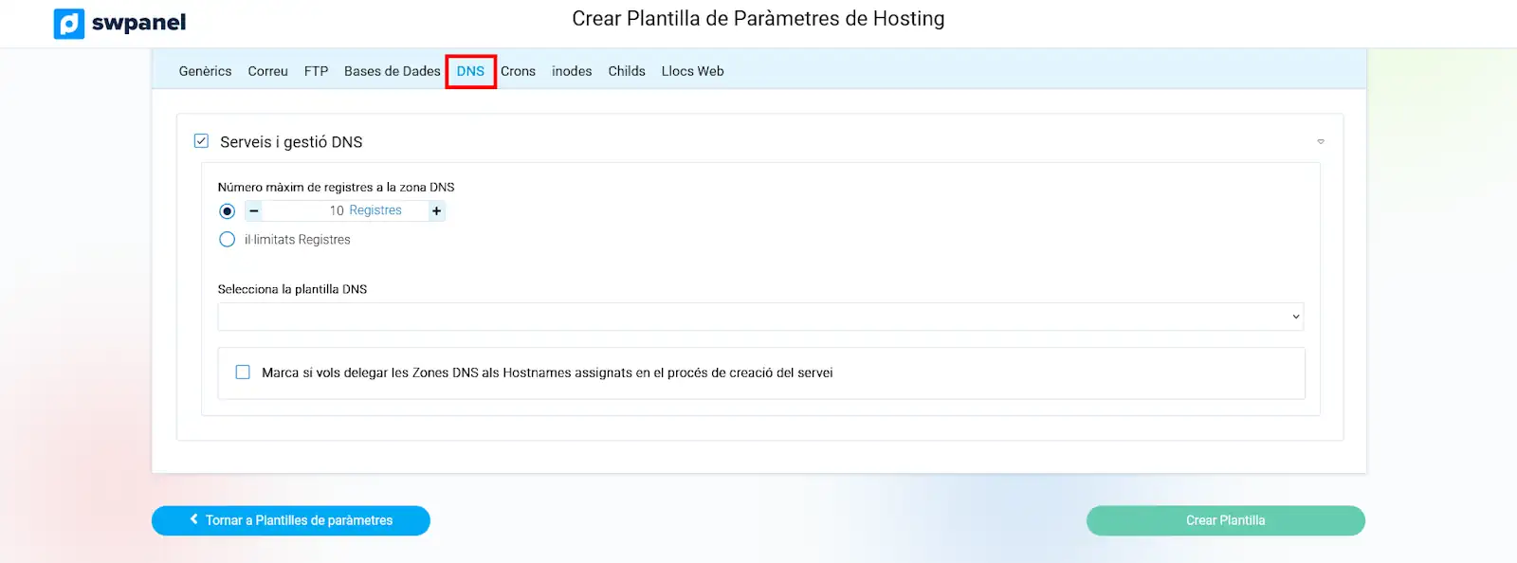Click the swpanel brand name text
This screenshot has width=1517, height=563.
(138, 23)
